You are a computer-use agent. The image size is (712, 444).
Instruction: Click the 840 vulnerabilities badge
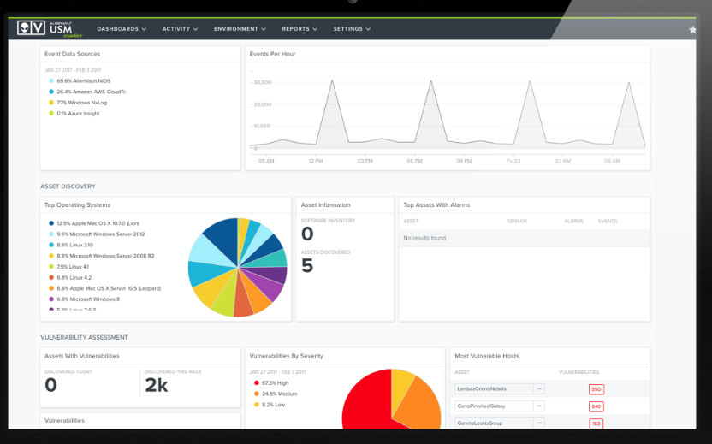(x=596, y=406)
